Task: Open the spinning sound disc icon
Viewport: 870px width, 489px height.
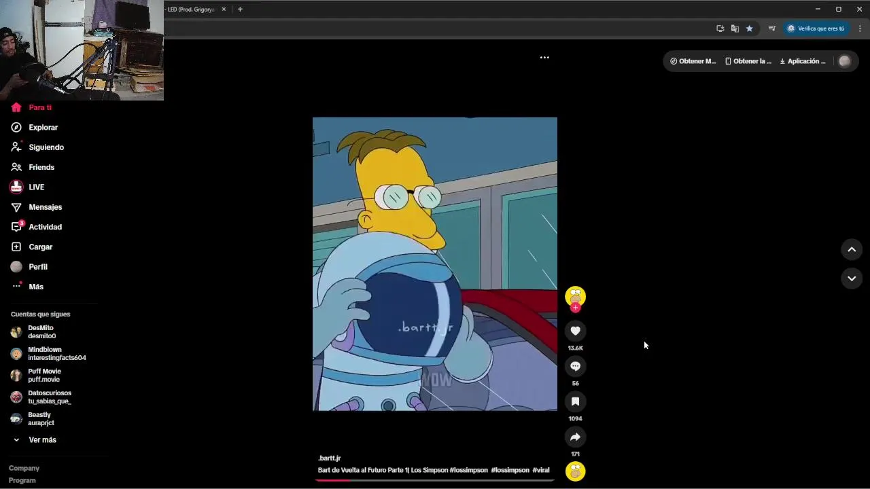Action: (x=575, y=471)
